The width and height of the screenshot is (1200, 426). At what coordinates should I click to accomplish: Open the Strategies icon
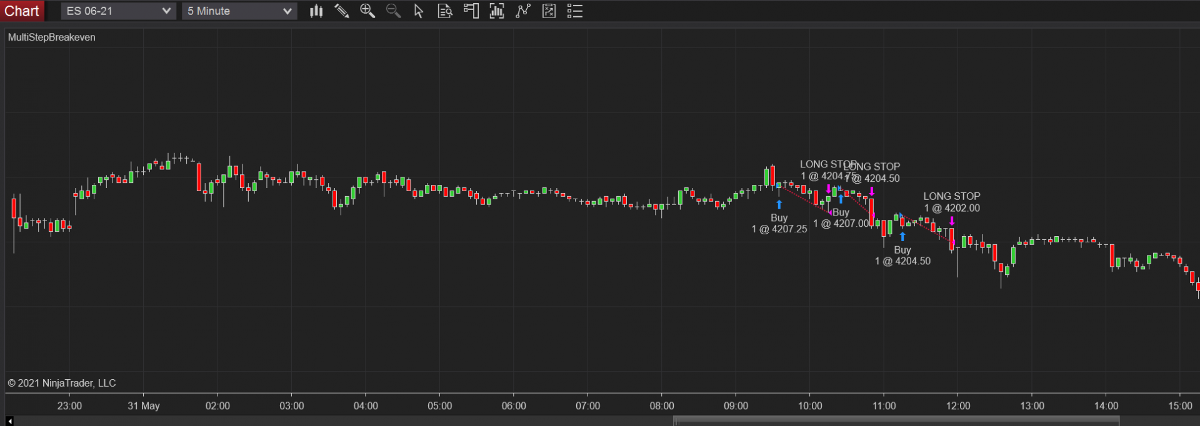tap(549, 11)
